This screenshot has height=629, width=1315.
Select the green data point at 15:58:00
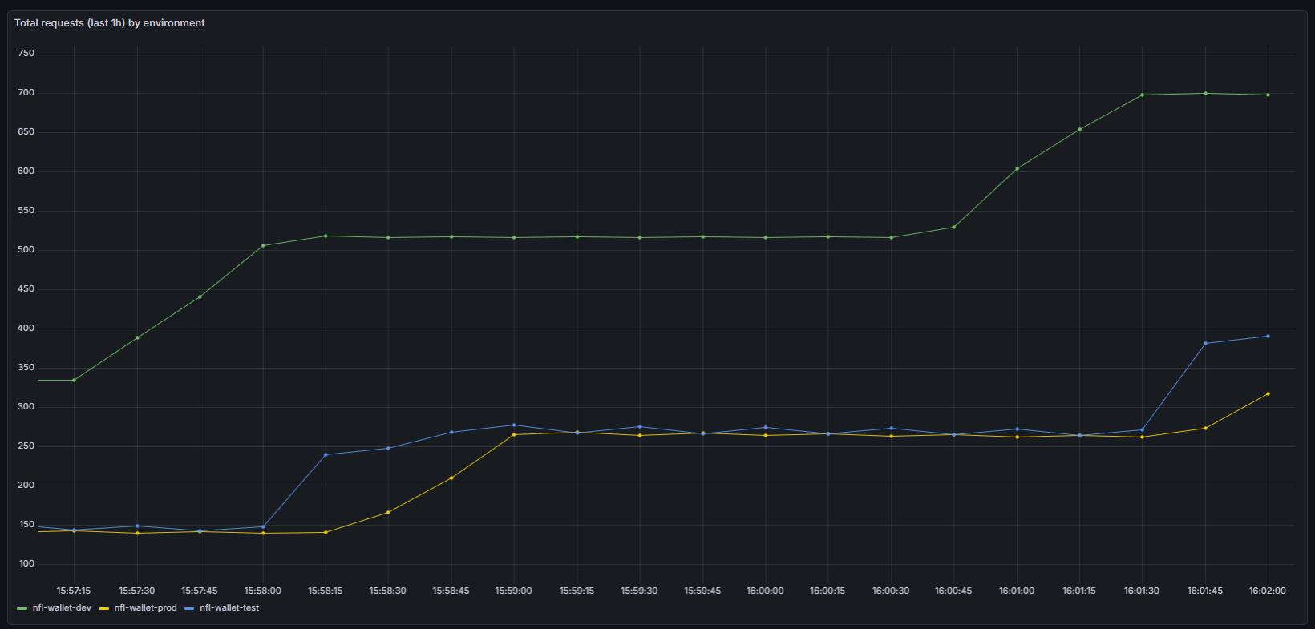263,246
